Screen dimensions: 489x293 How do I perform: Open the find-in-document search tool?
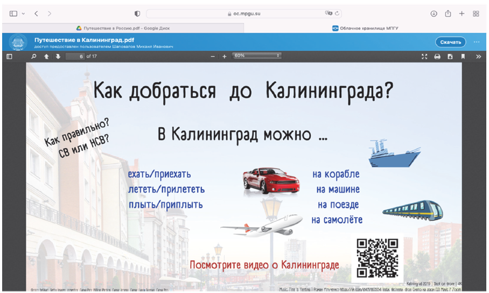point(34,56)
